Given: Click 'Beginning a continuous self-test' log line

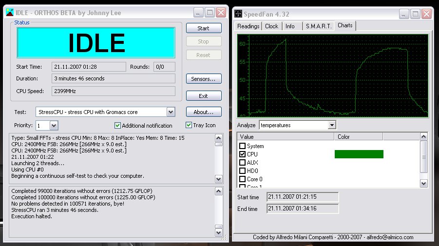Looking at the screenshot, I should tap(78, 176).
